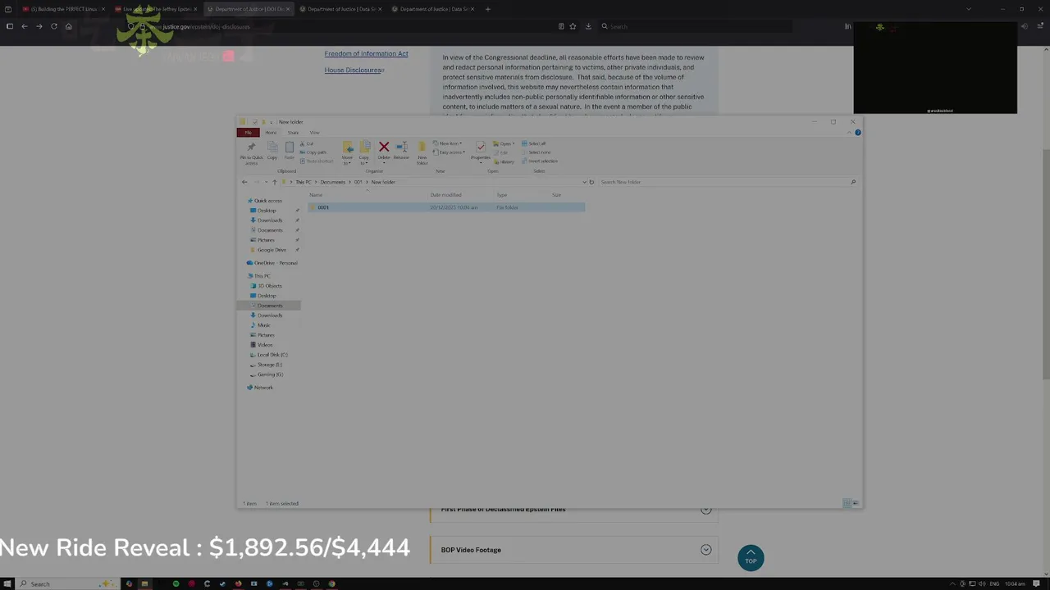Viewport: 1050px width, 590px height.
Task: Click This PC in the address bar path
Action: click(x=304, y=182)
